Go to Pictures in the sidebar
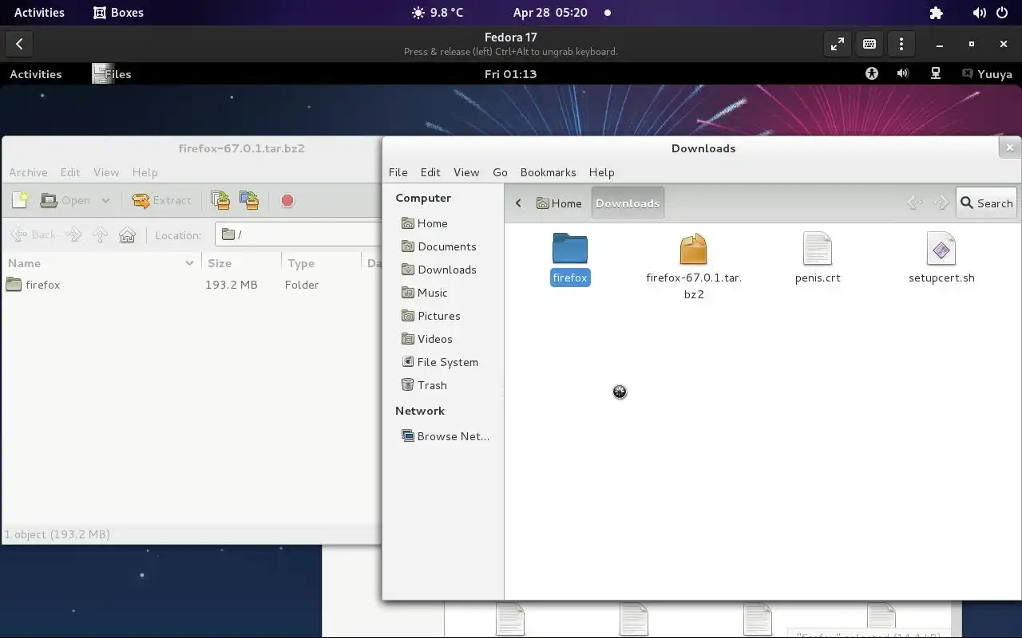 [x=443, y=316]
